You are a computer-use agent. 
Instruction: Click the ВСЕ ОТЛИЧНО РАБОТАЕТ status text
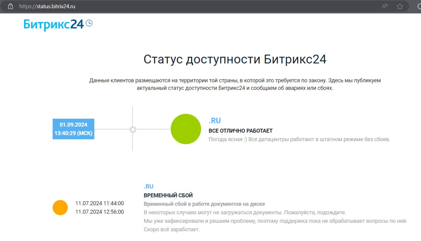point(241,131)
